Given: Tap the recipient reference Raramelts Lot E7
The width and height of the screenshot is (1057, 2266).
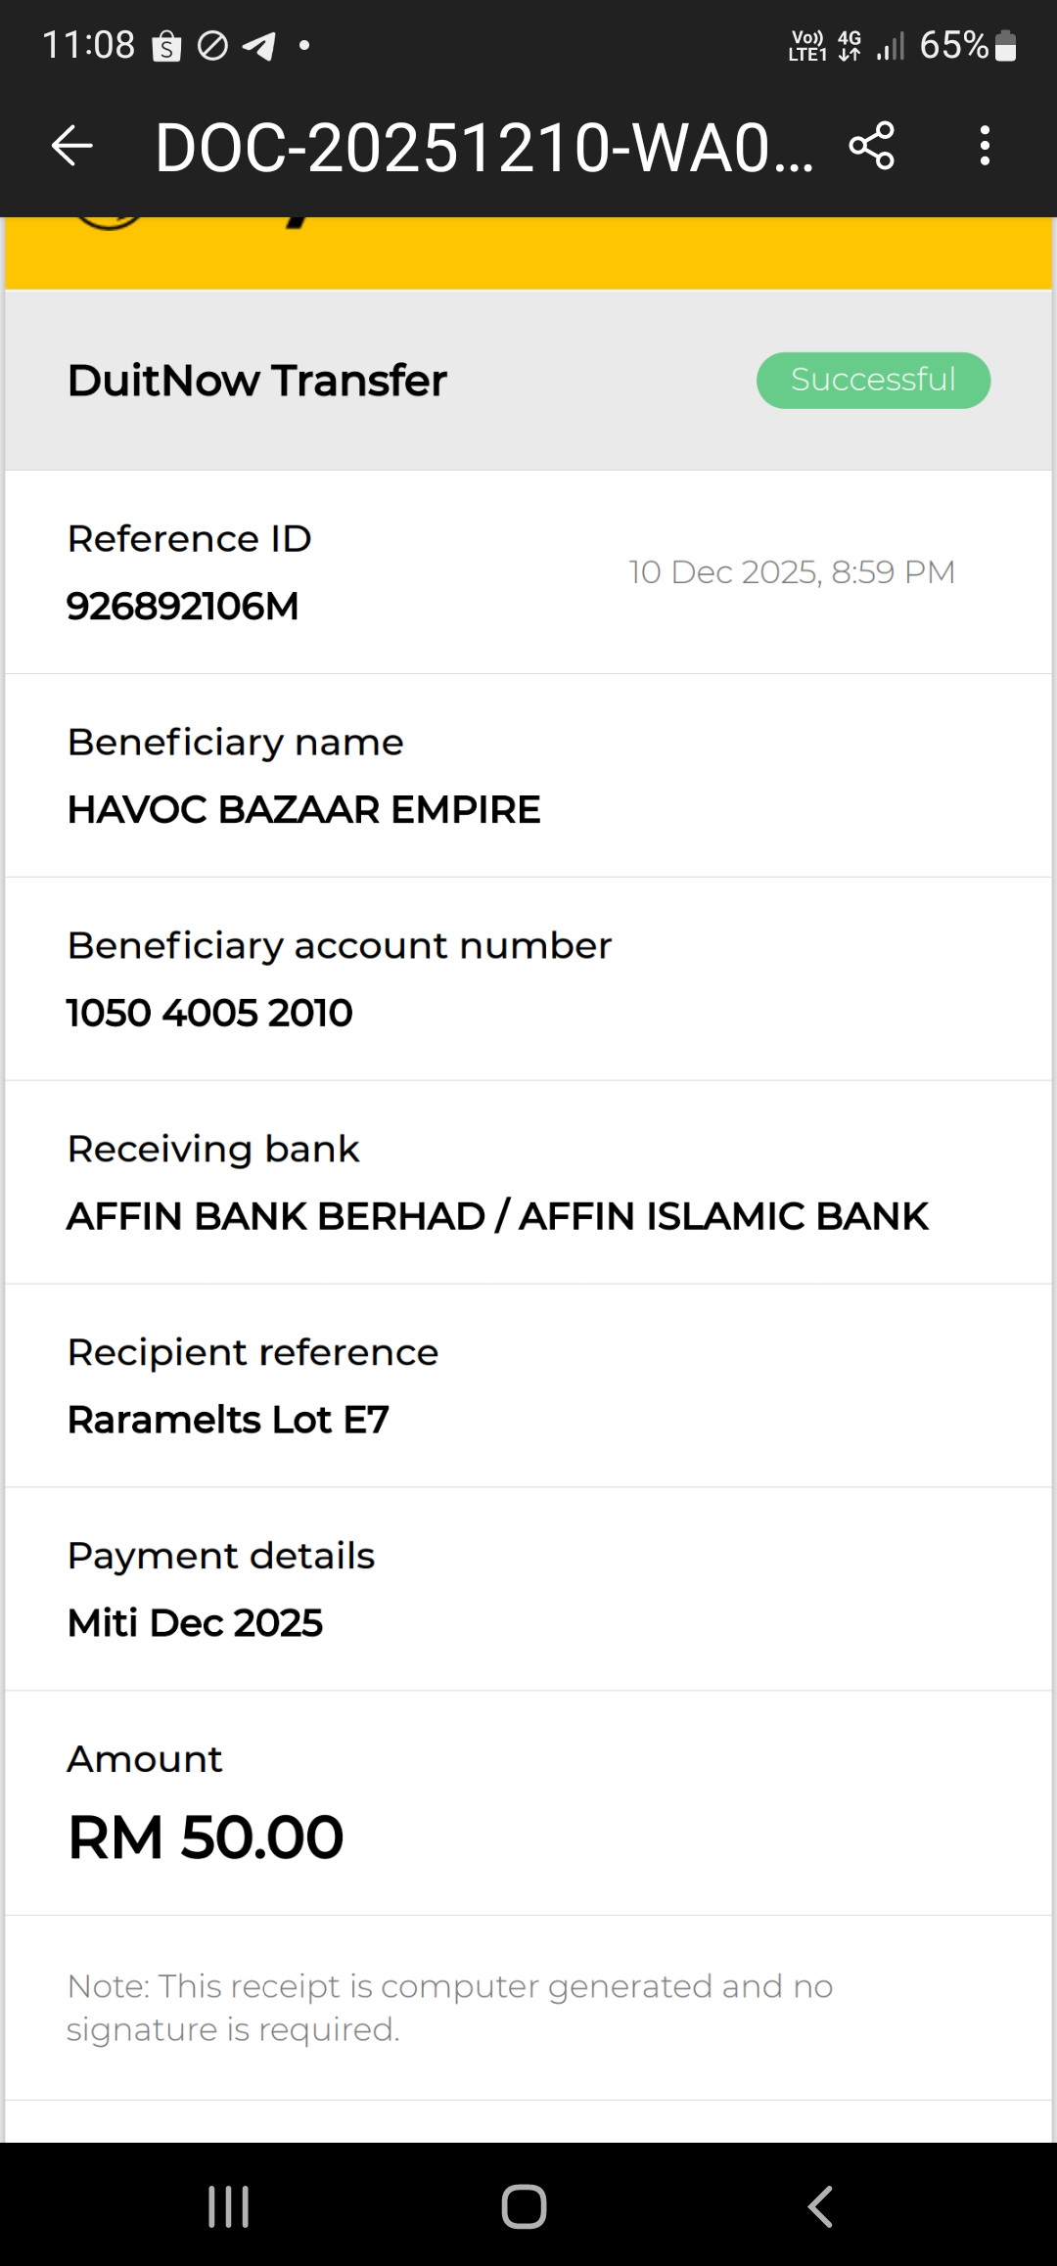Looking at the screenshot, I should point(228,1421).
